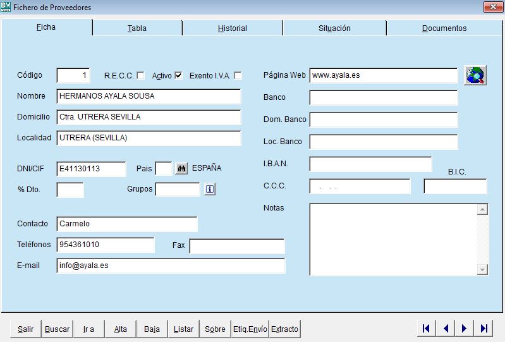Uncheck the Activo checkbox

pos(178,75)
